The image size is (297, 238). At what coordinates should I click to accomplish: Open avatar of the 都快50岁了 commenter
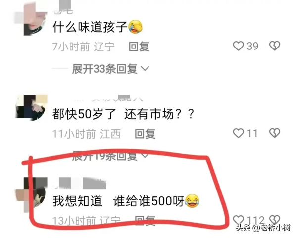pyautogui.click(x=31, y=107)
